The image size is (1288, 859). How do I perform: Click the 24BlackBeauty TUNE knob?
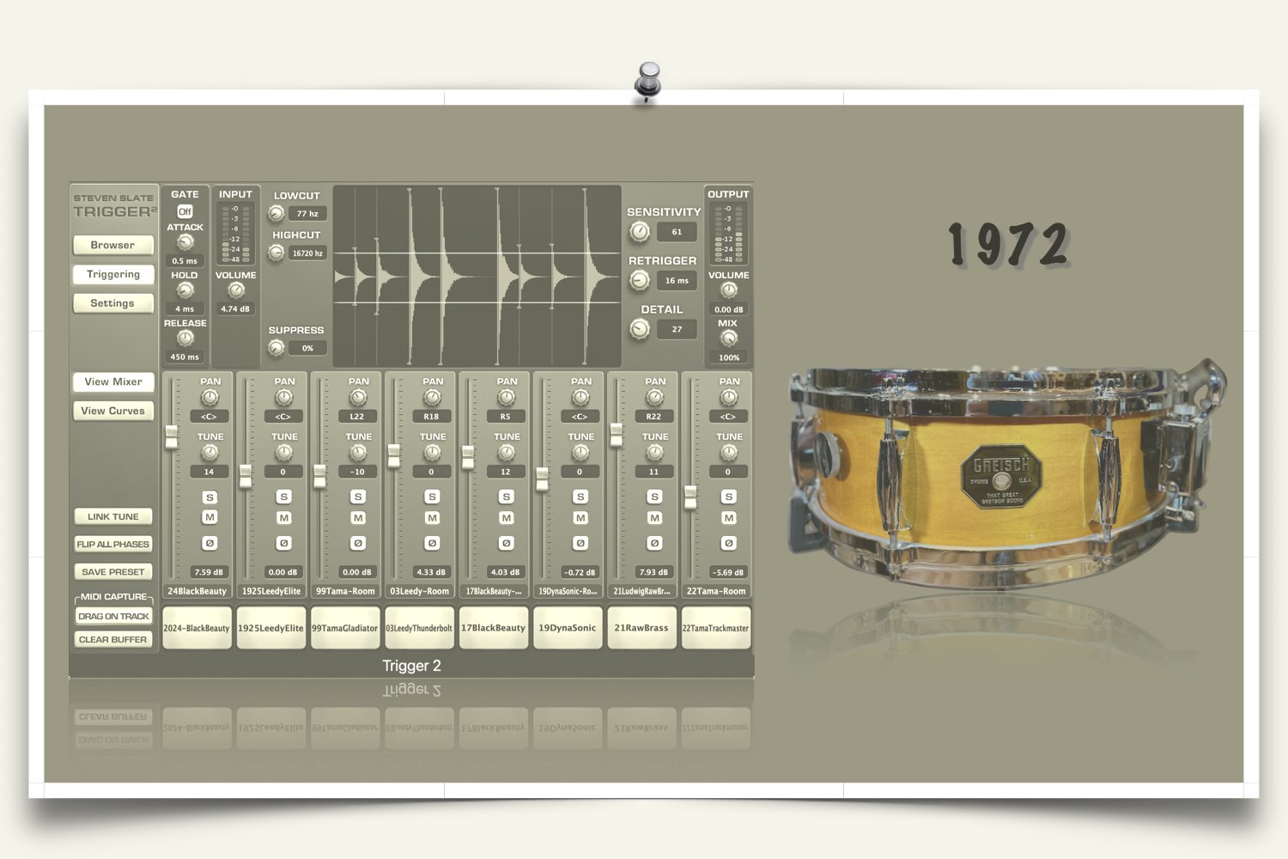(x=210, y=453)
